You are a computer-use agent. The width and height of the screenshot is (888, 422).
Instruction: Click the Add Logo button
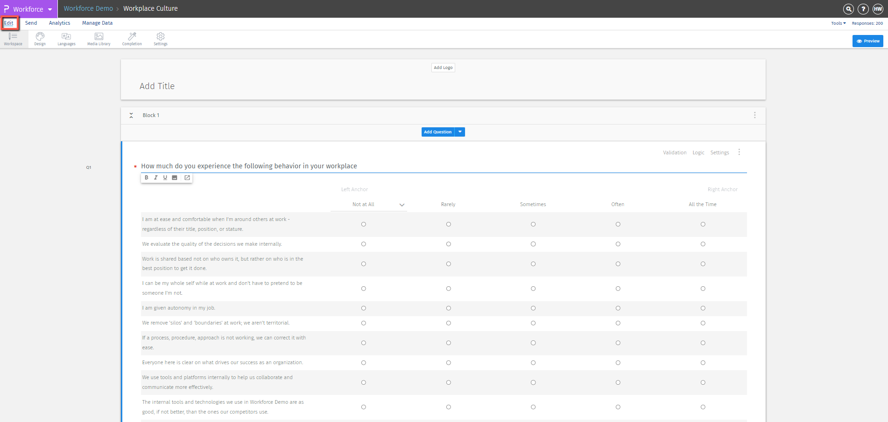pyautogui.click(x=443, y=68)
